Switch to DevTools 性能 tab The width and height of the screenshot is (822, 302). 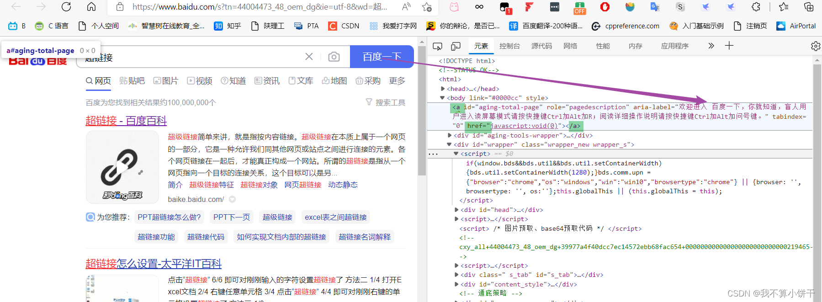point(603,46)
